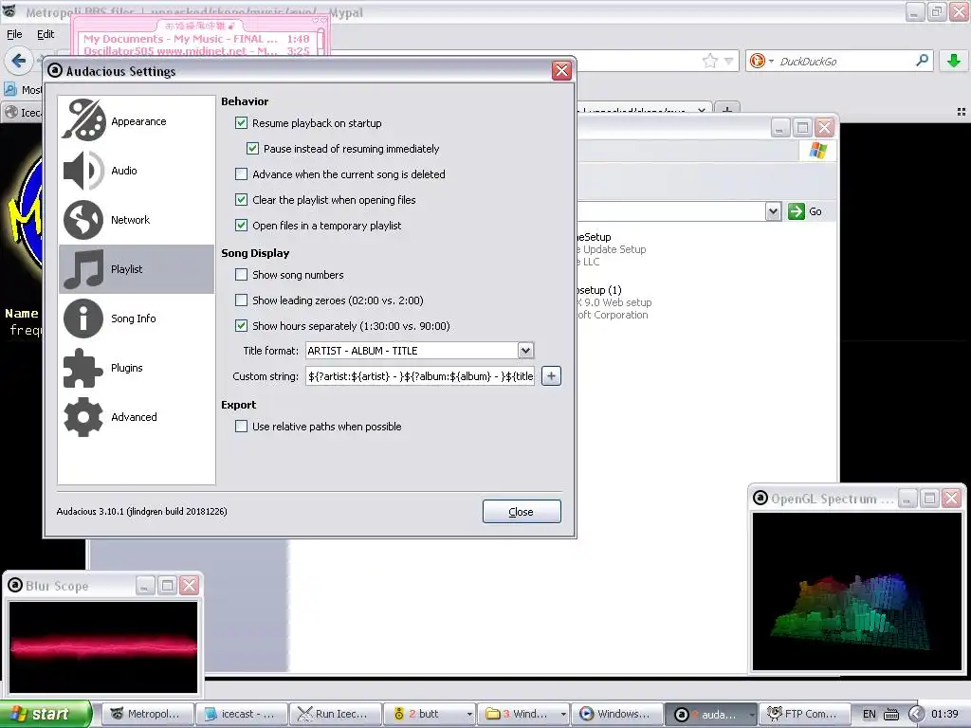The image size is (971, 728).
Task: Open the Network settings category
Action: [x=137, y=220]
